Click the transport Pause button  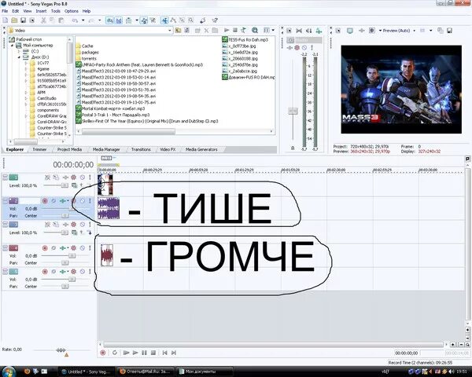click(x=144, y=353)
